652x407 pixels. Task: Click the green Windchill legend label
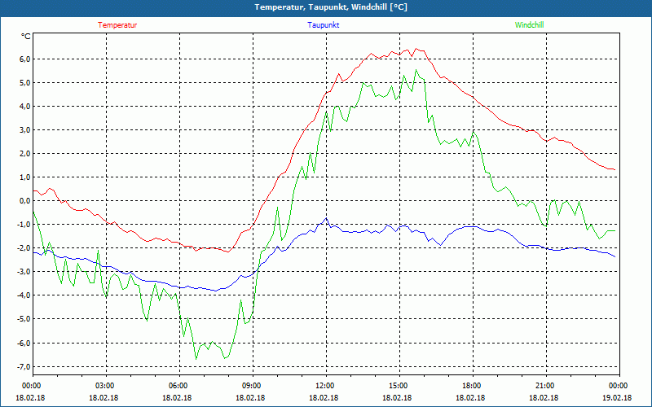(529, 25)
